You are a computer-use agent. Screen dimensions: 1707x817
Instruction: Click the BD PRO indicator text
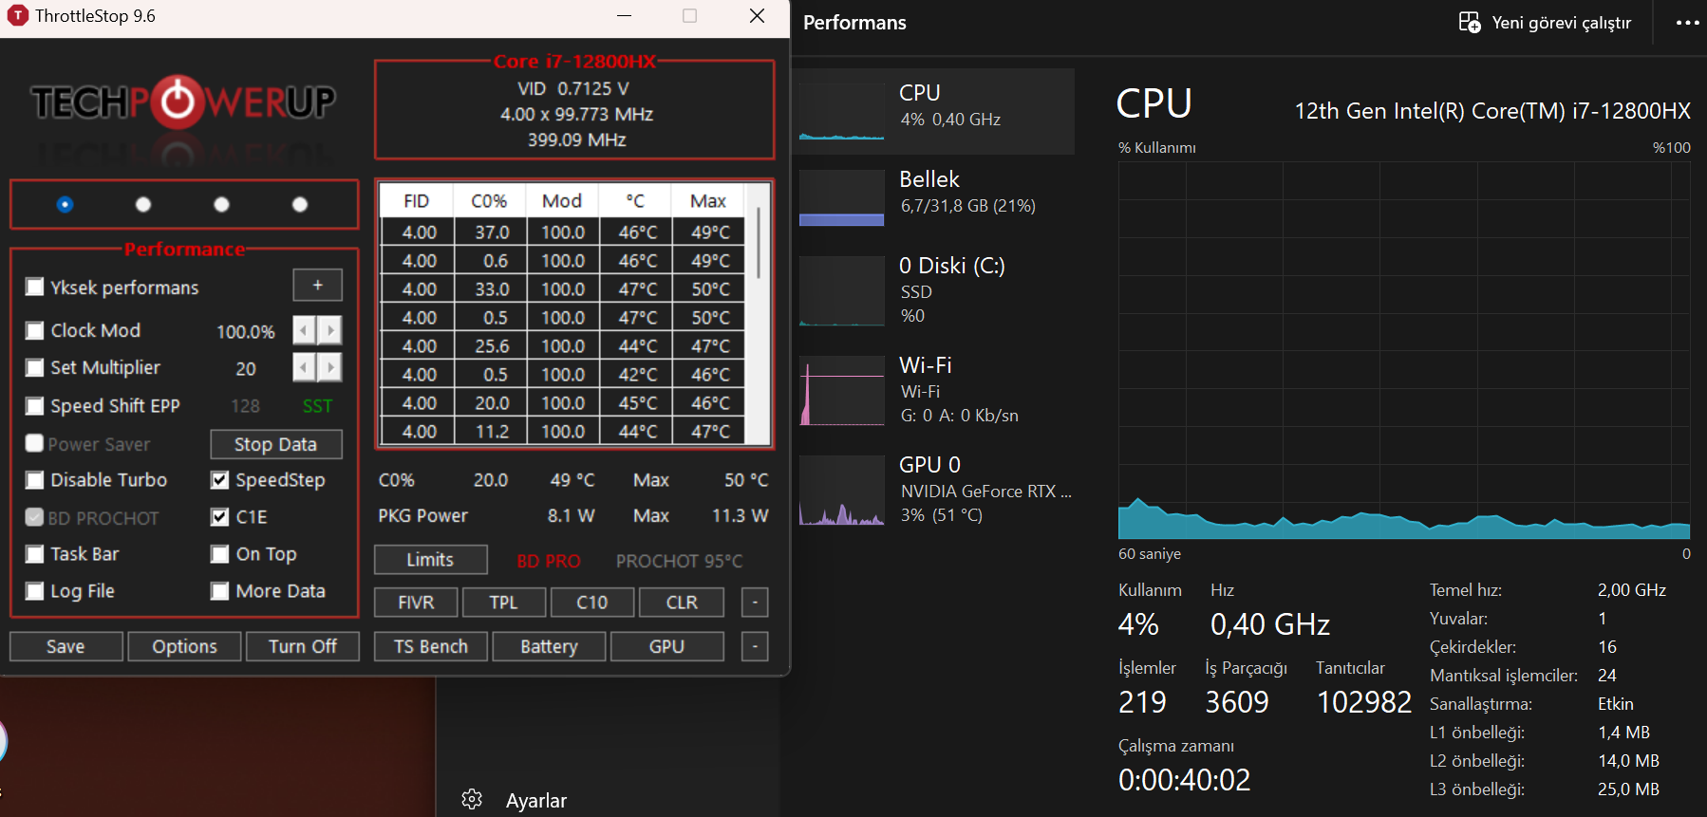point(549,561)
